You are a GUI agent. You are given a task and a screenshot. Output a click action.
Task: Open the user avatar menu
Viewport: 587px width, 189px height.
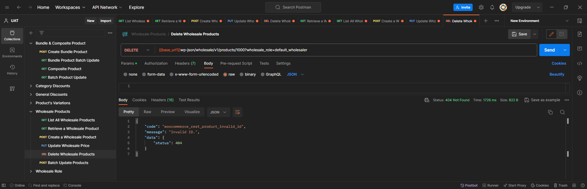(x=503, y=7)
